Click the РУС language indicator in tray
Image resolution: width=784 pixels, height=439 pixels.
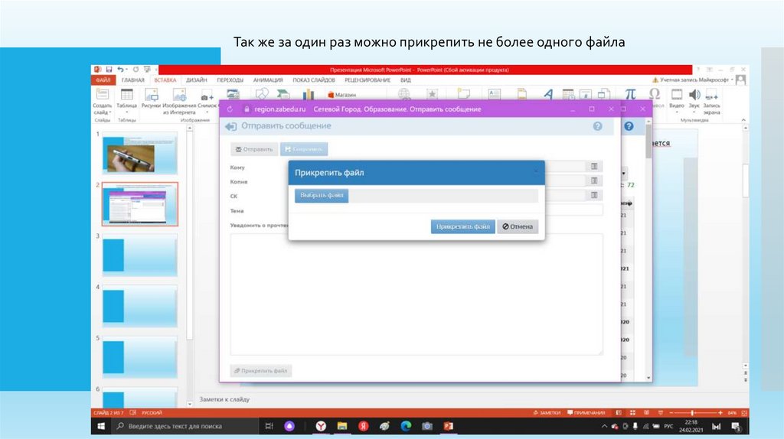click(x=668, y=427)
